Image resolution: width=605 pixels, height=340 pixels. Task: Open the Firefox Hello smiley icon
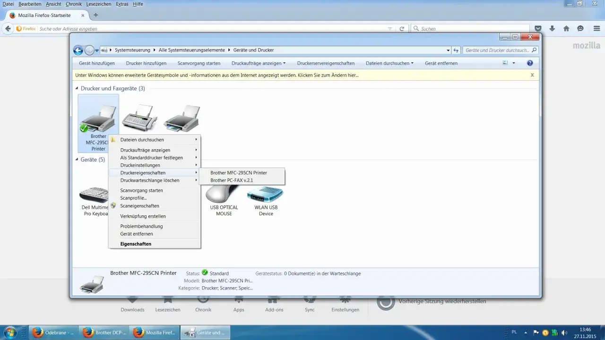point(580,29)
